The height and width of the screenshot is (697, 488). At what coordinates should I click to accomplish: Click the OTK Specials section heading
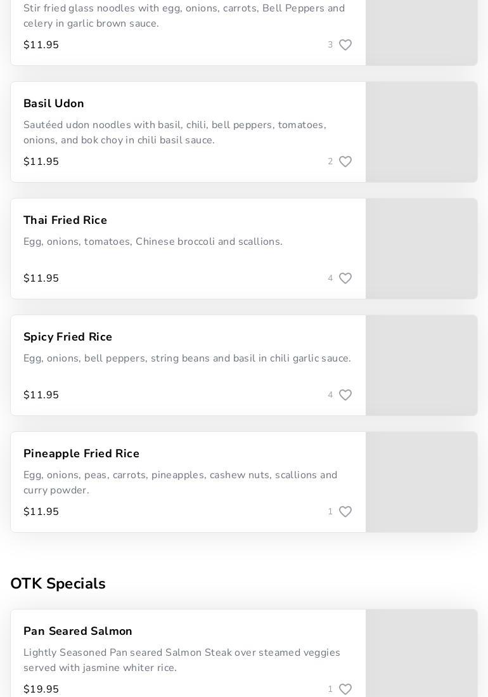coord(58,583)
